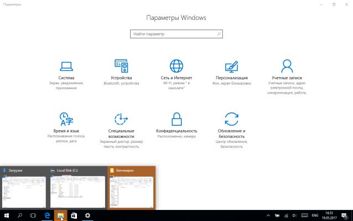Open Task View on the taskbar

pos(33,215)
